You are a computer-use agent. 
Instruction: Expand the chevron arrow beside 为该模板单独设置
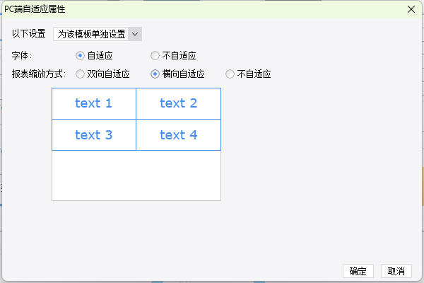tap(135, 34)
